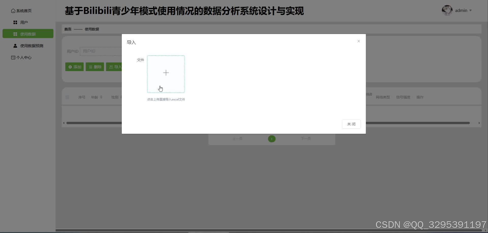
Task: Select 使用数据 in the sidebar menu
Action: pyautogui.click(x=28, y=34)
